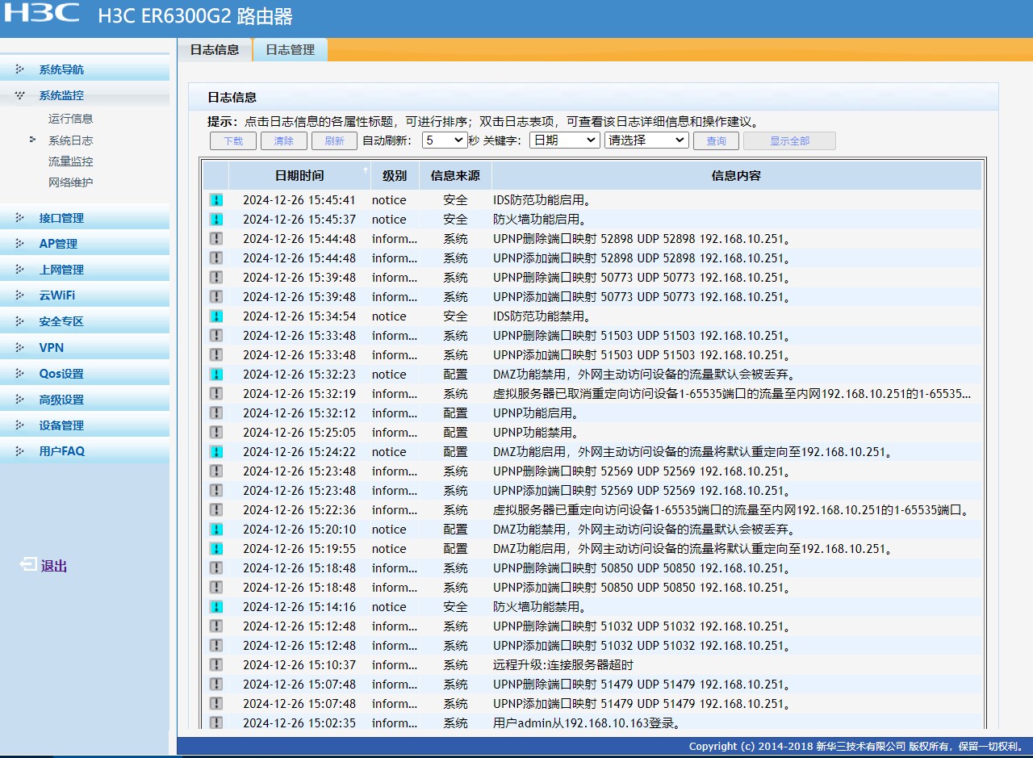Screen dimensions: 1033x758
Task: Click the notice icon on 防火墙功能禁用 row
Action: (x=216, y=607)
